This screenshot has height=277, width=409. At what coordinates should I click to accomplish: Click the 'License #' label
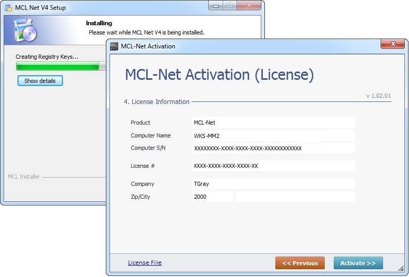click(143, 166)
